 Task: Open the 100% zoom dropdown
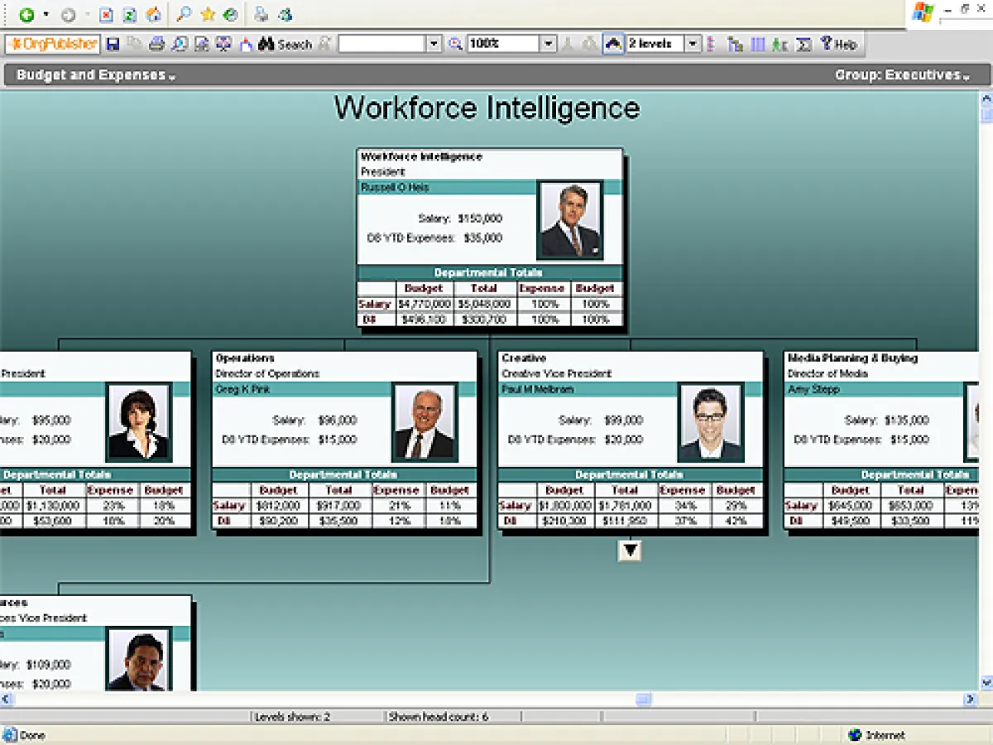[x=548, y=44]
